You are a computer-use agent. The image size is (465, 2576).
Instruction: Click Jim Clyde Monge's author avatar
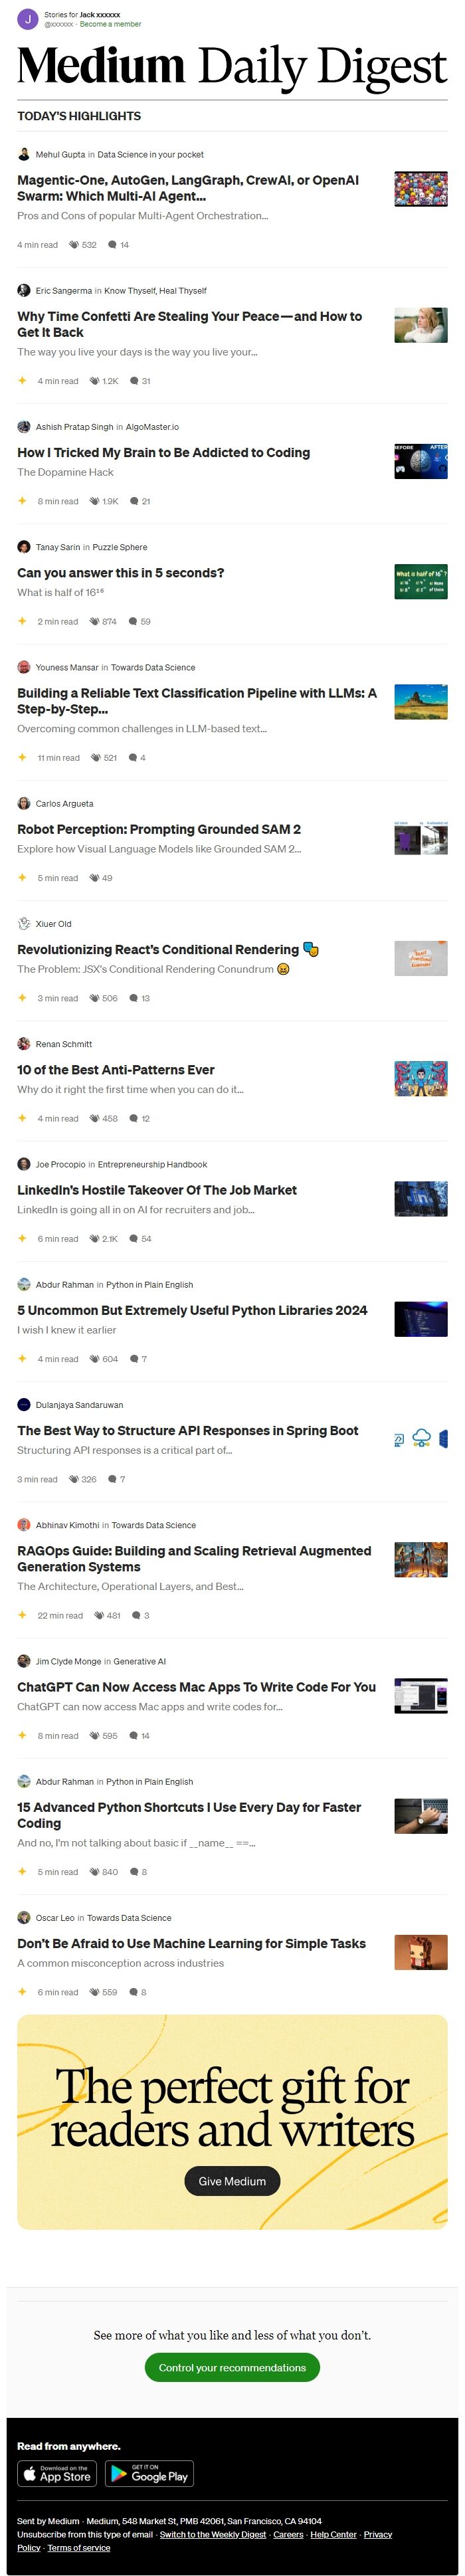[x=24, y=1660]
